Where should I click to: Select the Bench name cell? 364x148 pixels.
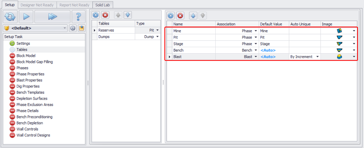click(194, 50)
